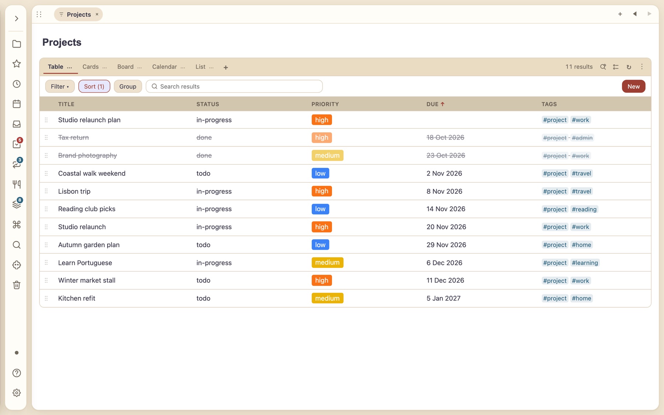Add a new view with the plus button
664x415 pixels.
coord(226,67)
